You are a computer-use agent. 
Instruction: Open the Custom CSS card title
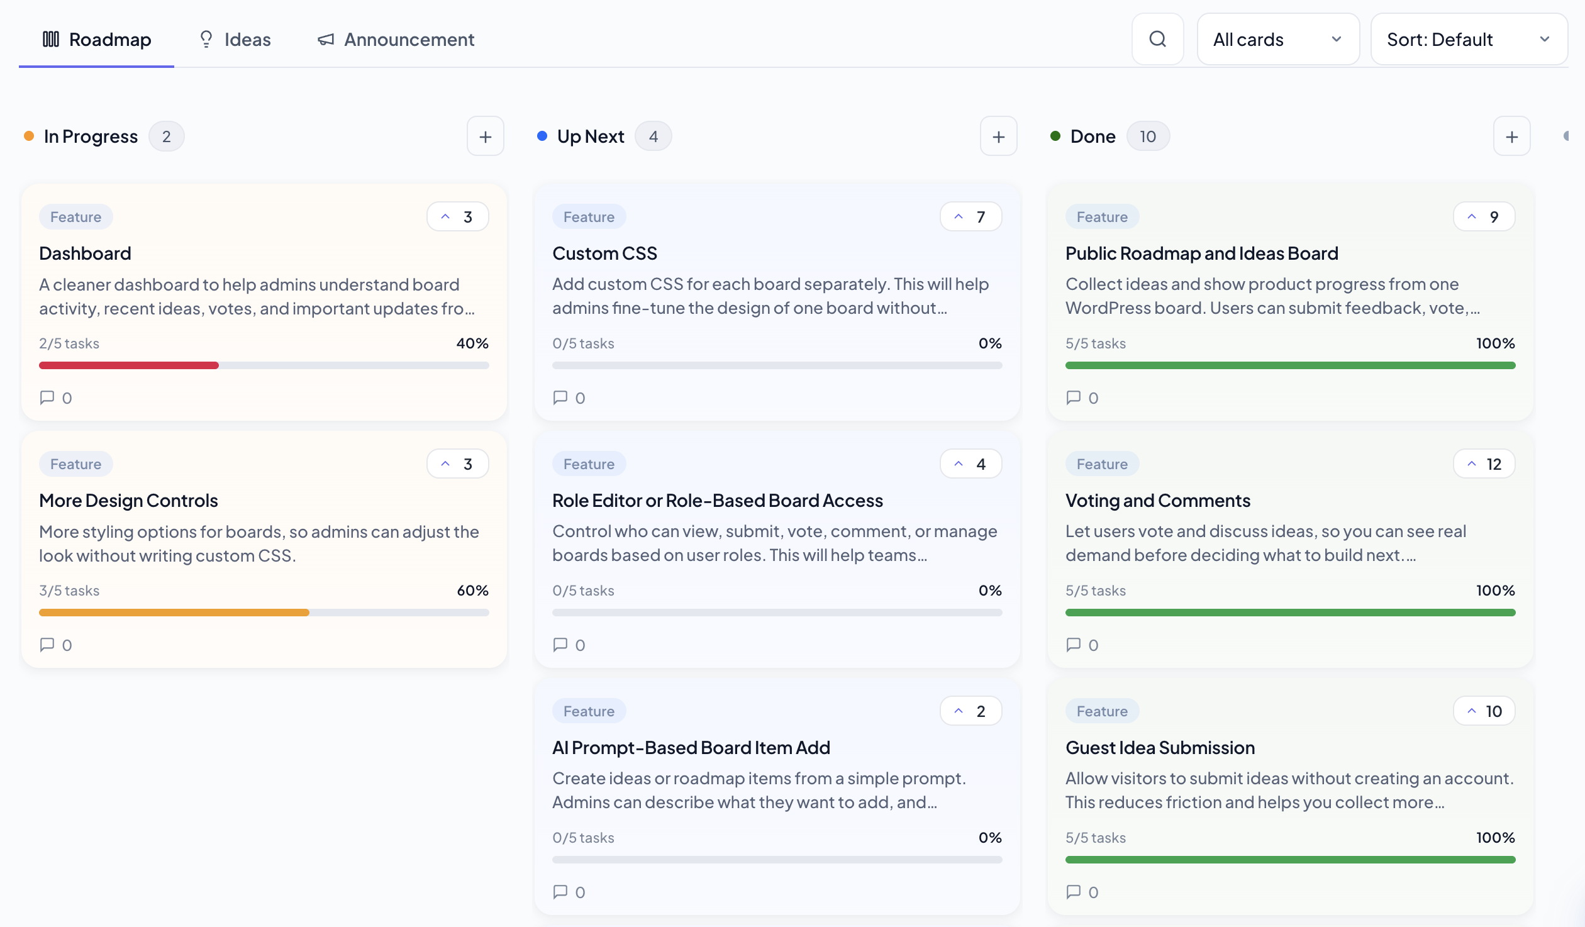[x=604, y=253]
